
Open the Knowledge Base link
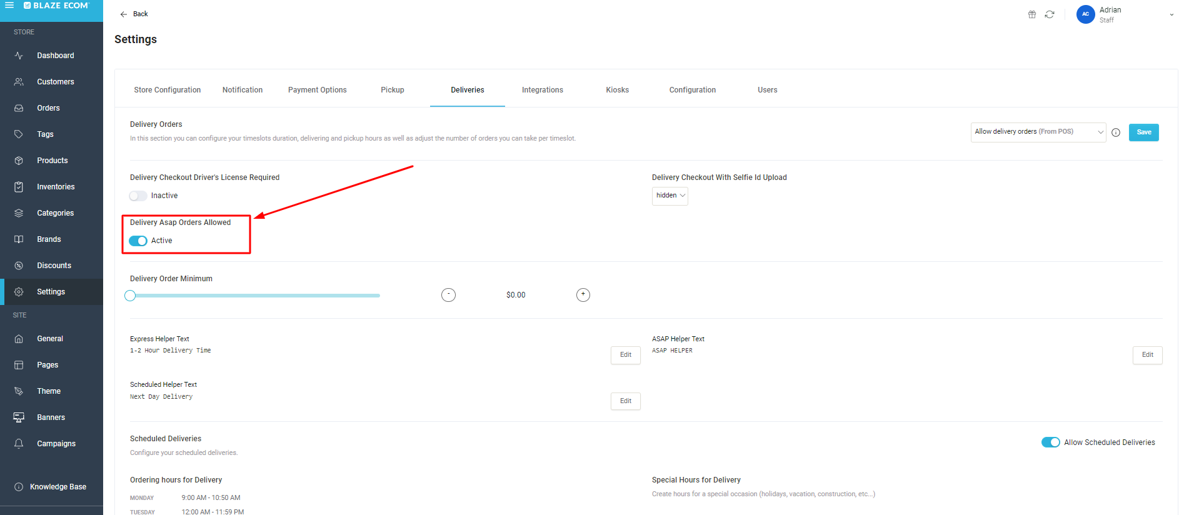point(58,487)
